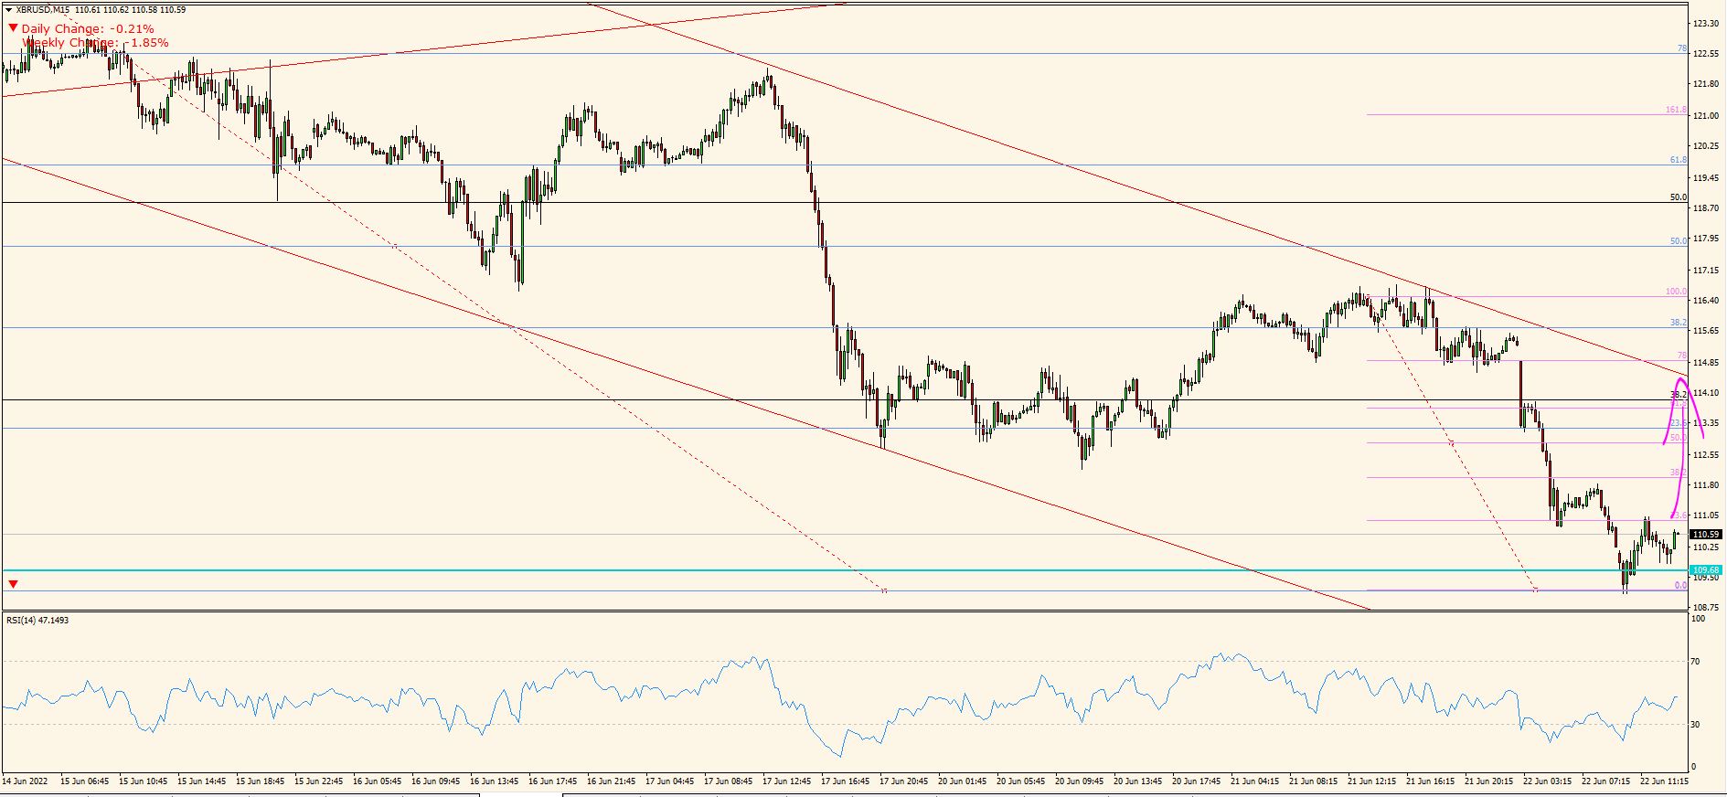
Task: Click the '16 Jun 13:45' time label
Action: 494,781
